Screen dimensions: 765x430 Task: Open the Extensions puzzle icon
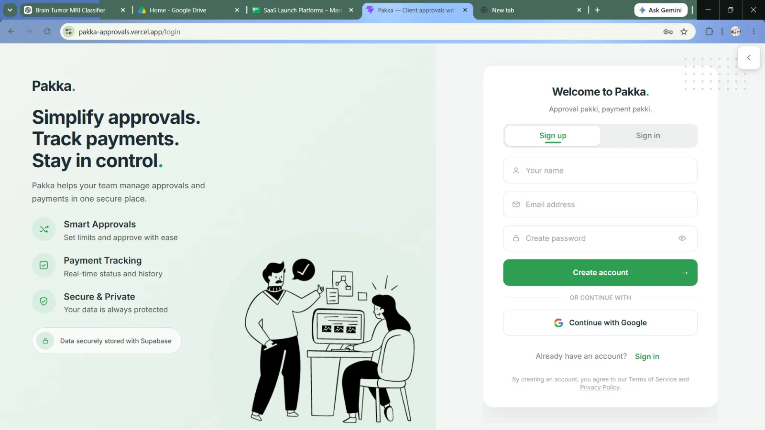(709, 32)
